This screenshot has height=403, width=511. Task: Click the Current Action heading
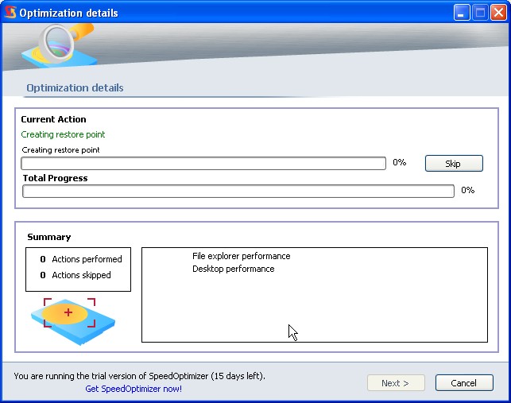point(53,119)
